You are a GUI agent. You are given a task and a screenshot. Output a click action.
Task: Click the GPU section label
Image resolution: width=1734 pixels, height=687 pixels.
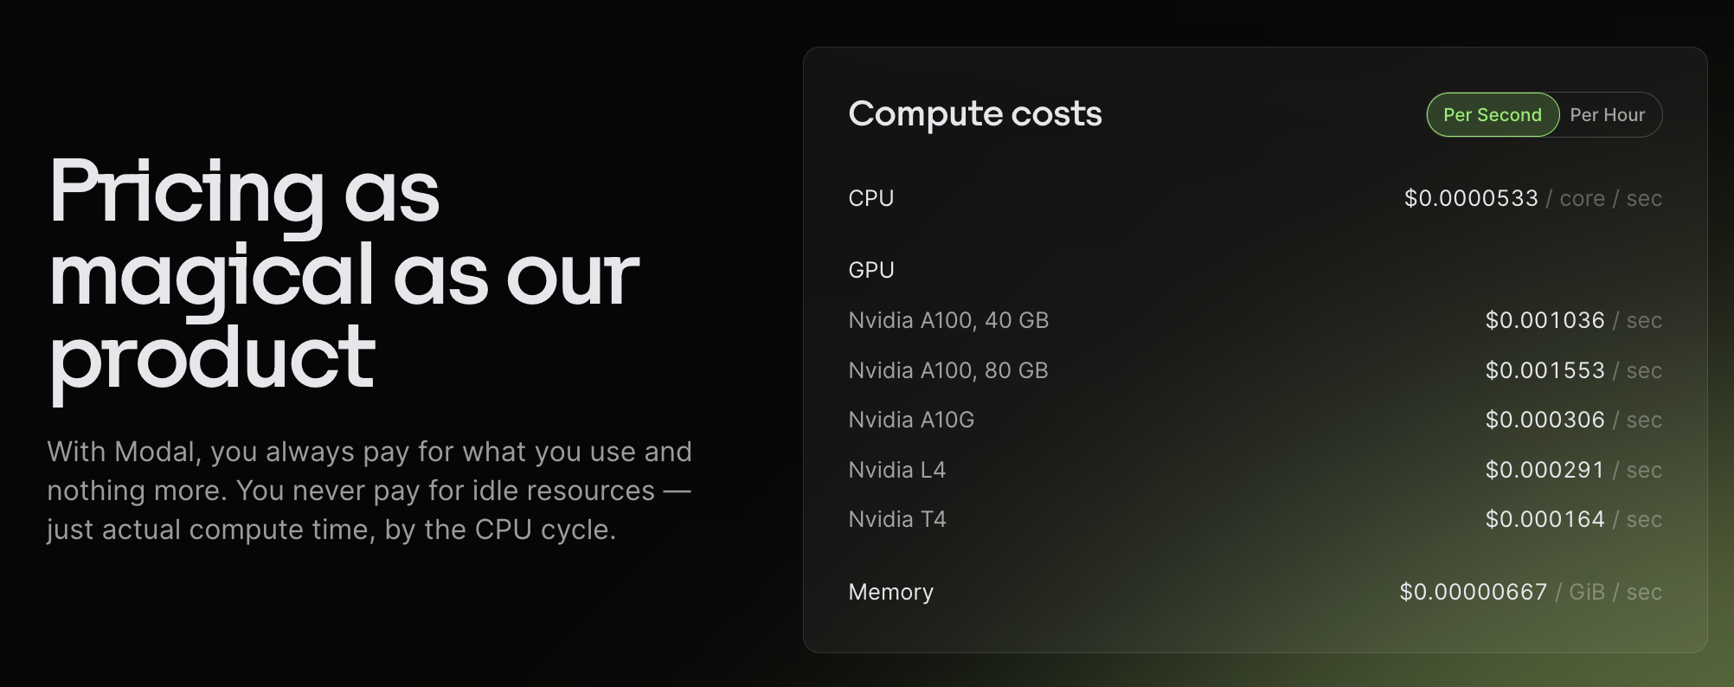tap(870, 270)
